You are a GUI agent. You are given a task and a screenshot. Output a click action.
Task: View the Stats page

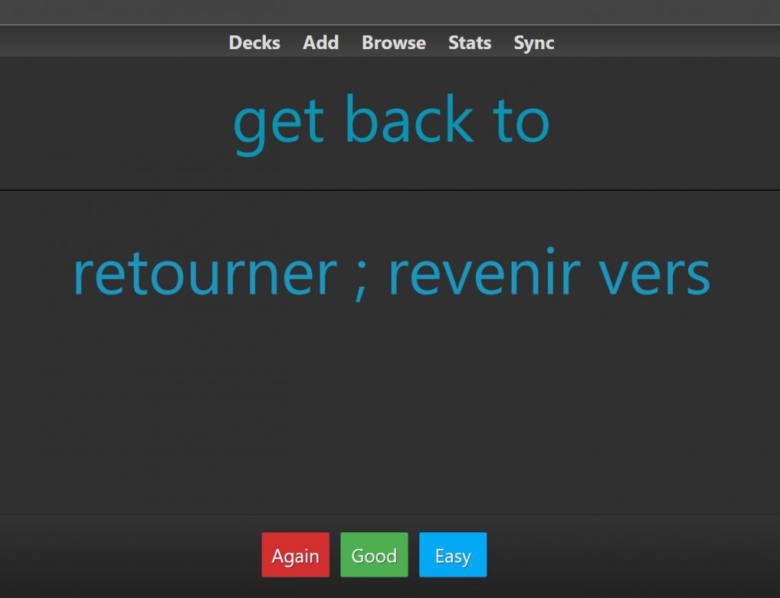click(x=469, y=43)
